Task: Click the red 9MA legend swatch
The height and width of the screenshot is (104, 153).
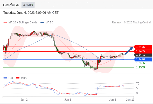Action: [x=18, y=78]
